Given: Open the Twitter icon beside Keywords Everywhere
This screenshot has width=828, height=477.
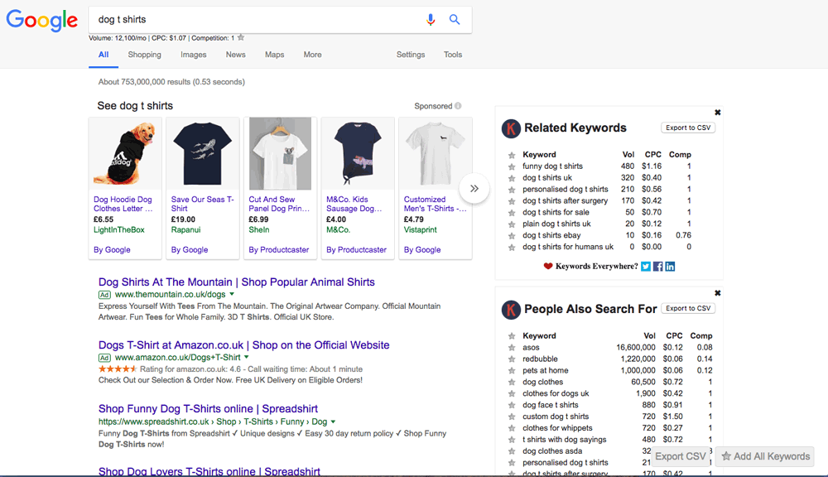Looking at the screenshot, I should pyautogui.click(x=646, y=266).
